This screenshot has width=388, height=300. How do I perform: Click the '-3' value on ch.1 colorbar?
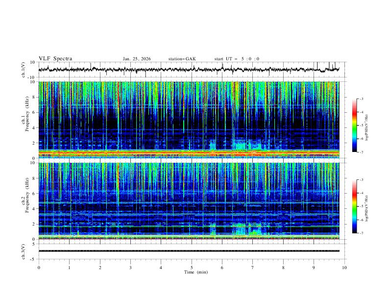pyautogui.click(x=361, y=99)
